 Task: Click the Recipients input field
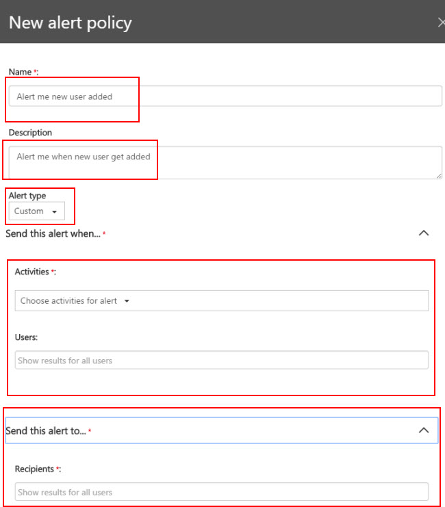pos(221,492)
